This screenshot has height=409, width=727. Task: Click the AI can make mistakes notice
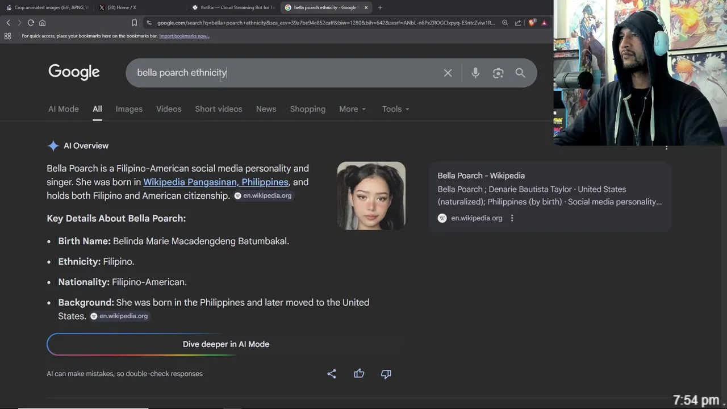[124, 374]
